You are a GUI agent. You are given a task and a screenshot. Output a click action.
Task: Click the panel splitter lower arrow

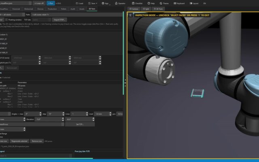click(125, 86)
